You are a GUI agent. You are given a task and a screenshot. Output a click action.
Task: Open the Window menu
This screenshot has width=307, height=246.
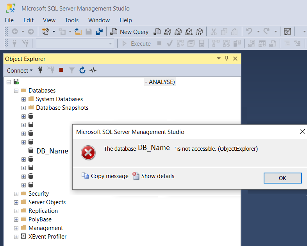99,20
